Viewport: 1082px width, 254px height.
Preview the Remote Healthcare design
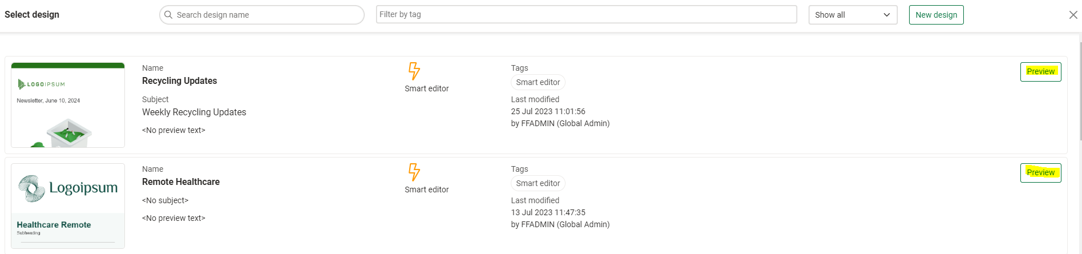coord(1040,173)
